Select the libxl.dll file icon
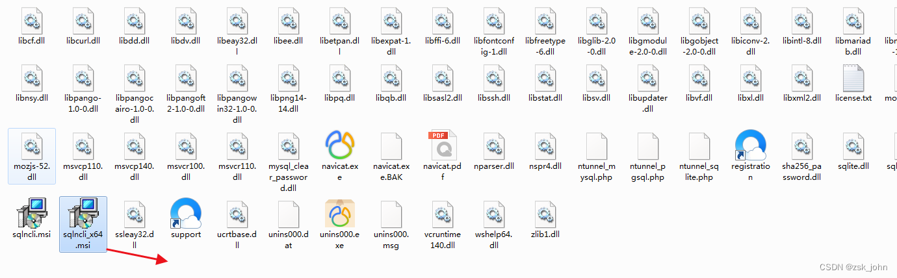The image size is (897, 278). pos(750,78)
